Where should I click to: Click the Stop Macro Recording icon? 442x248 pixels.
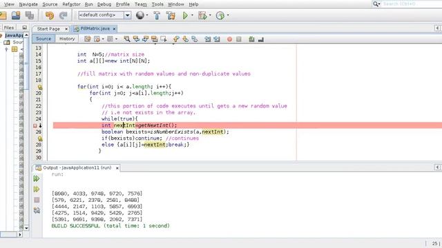(x=239, y=39)
